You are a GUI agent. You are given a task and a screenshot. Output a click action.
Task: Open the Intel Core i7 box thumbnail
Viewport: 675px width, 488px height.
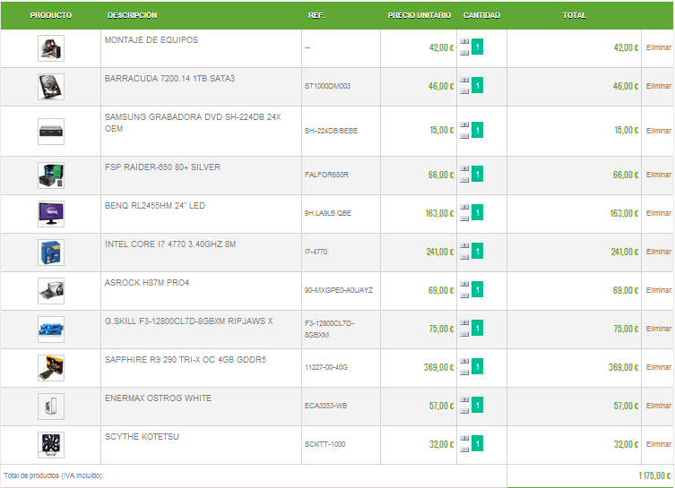[x=51, y=253]
